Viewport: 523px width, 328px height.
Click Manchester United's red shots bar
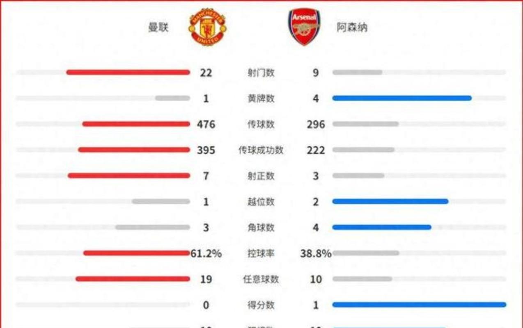coord(128,73)
